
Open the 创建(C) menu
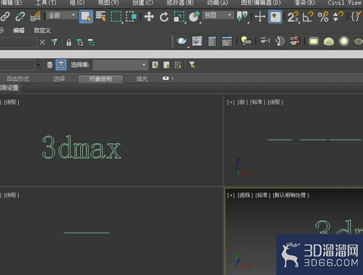143,3
